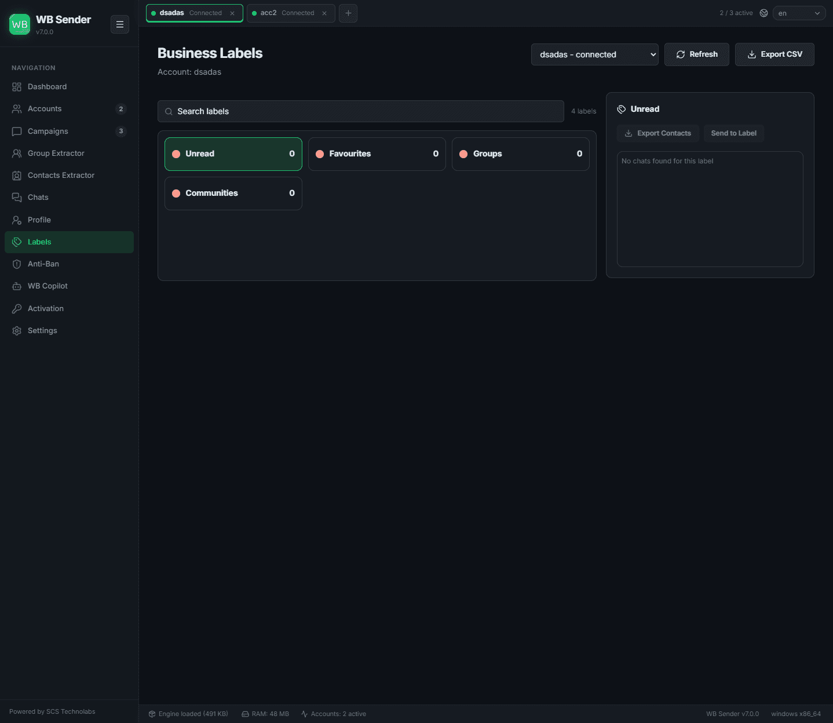
Task: Open the Contacts Extractor page
Action: coord(69,176)
